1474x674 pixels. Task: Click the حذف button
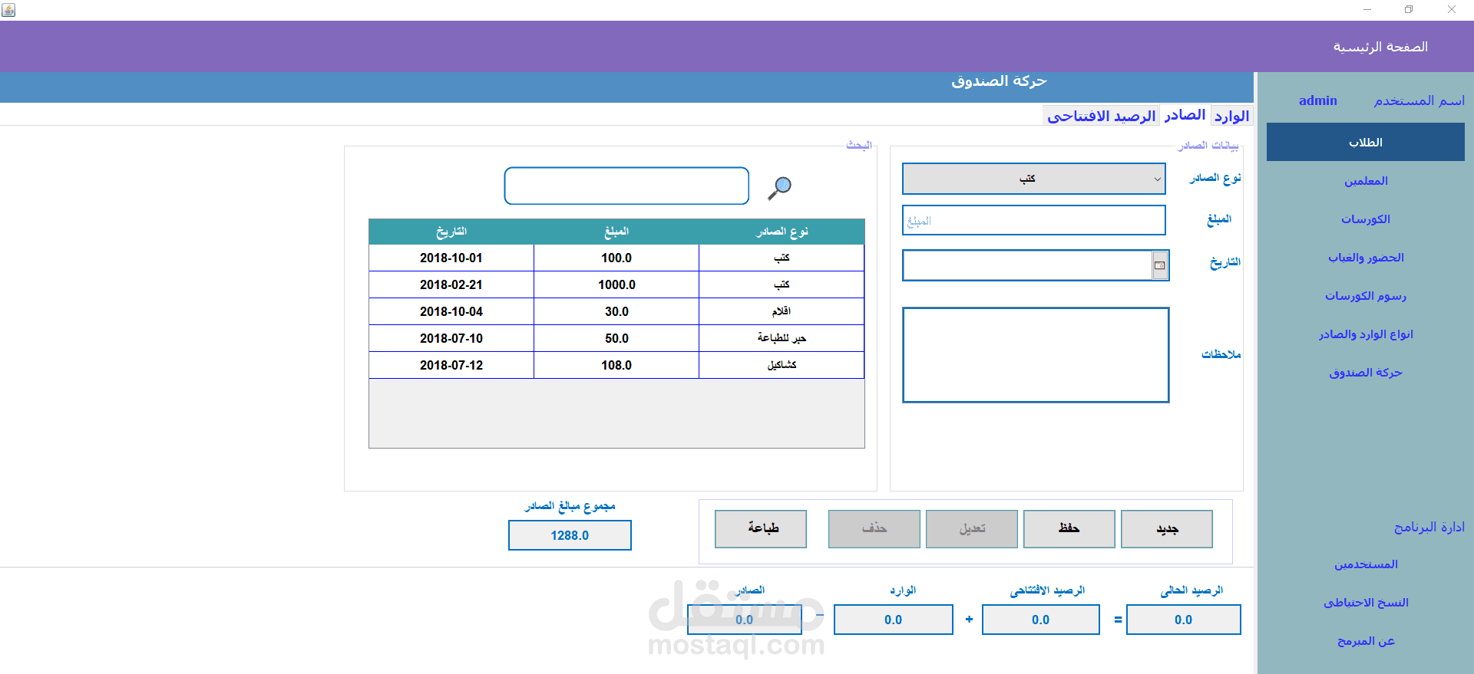[x=874, y=529]
